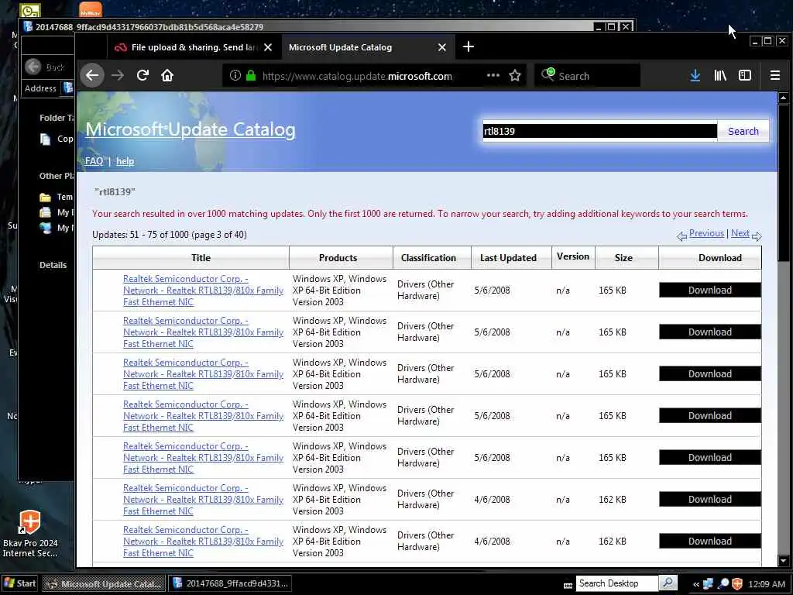Go to the Next results page

point(740,233)
